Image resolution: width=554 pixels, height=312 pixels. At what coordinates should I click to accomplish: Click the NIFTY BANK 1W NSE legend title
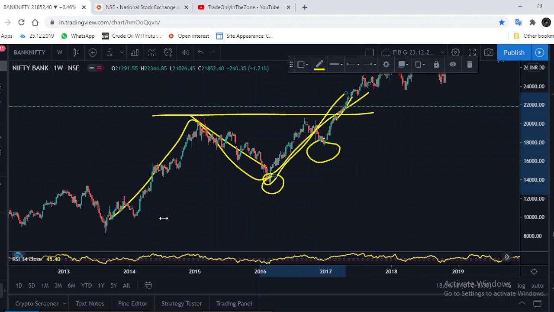(x=46, y=68)
